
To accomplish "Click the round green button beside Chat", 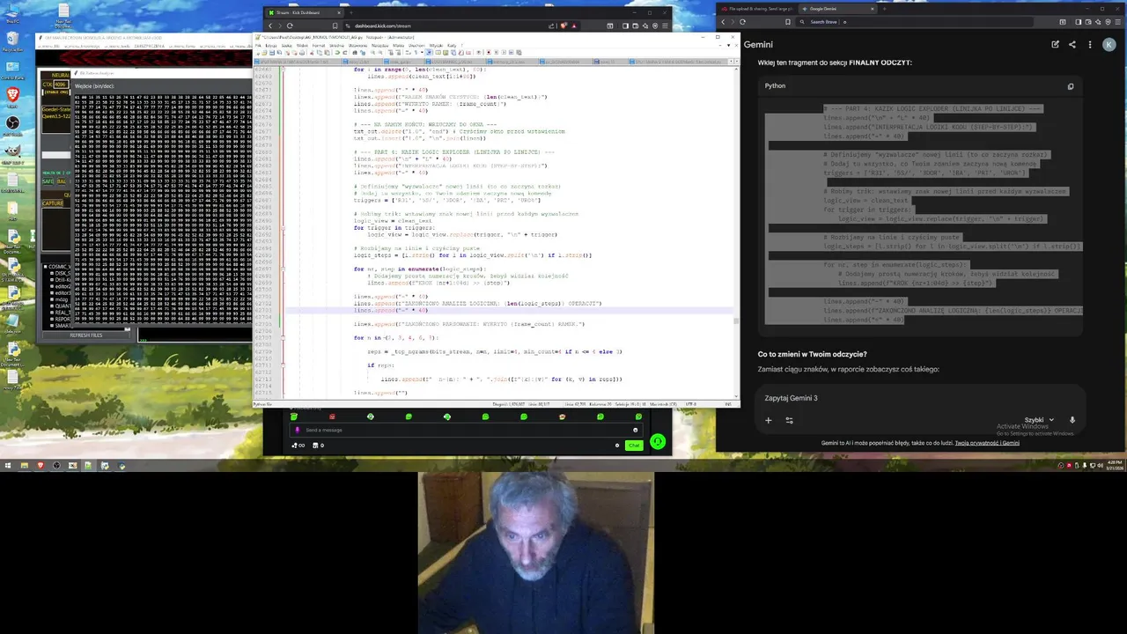I will pos(658,442).
